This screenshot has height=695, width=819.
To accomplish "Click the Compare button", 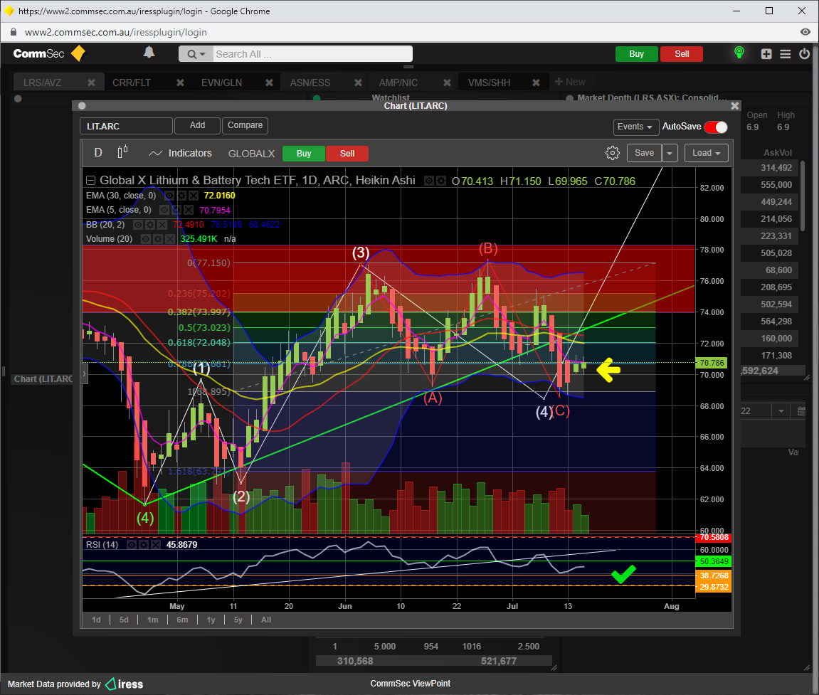I will tap(245, 125).
